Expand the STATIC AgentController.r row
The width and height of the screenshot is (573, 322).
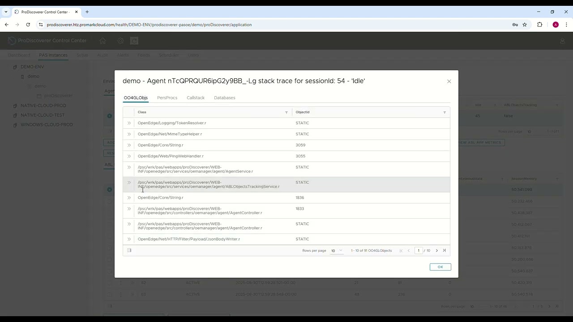point(129,224)
